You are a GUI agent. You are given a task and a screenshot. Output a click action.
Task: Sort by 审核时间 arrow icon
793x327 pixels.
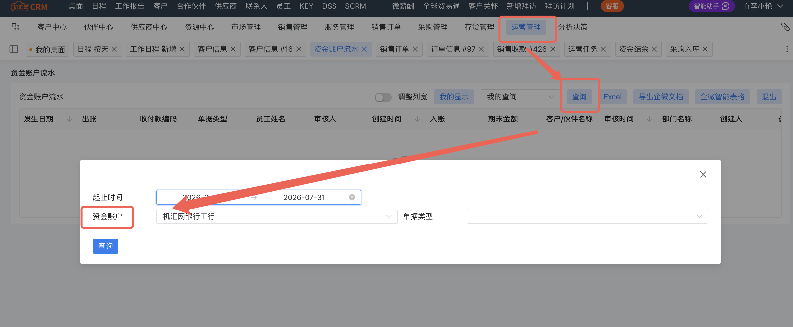(649, 119)
